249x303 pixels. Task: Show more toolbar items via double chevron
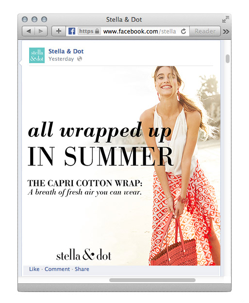226,32
